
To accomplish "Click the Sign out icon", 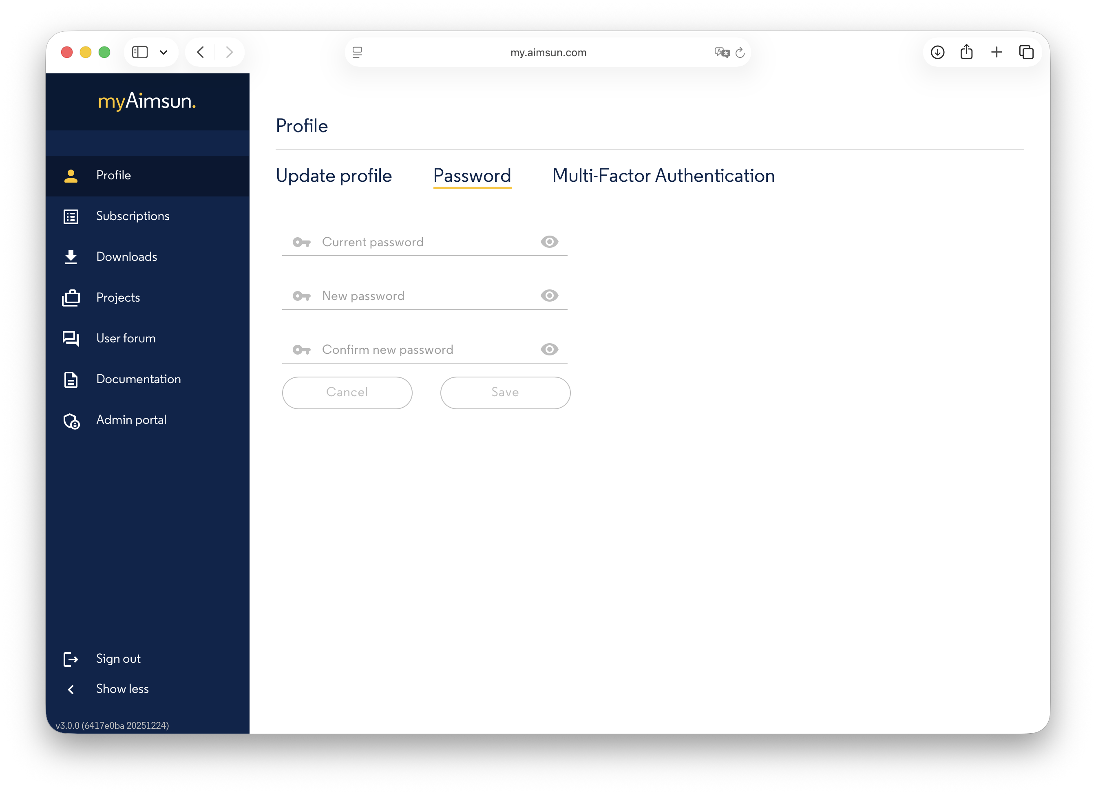I will coord(71,659).
